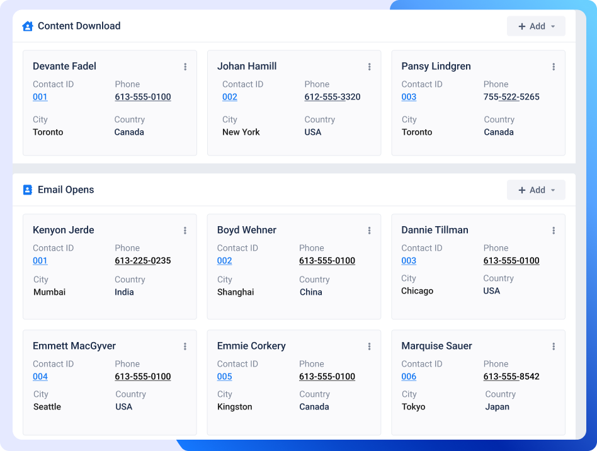Click the Email Opens section heading
Image resolution: width=597 pixels, height=451 pixels.
click(66, 190)
